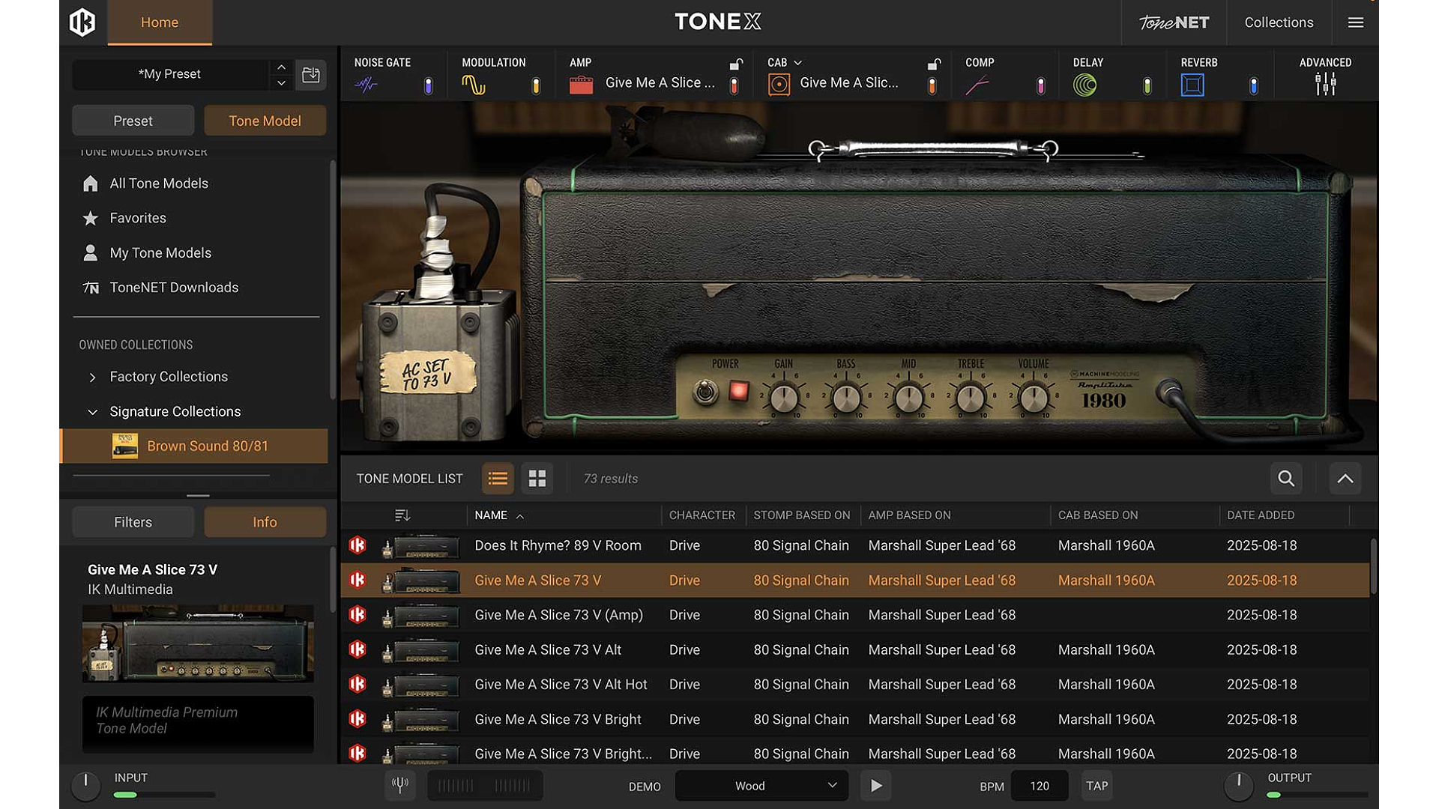The image size is (1439, 809).
Task: Switch to list view of tone models
Action: [x=498, y=478]
